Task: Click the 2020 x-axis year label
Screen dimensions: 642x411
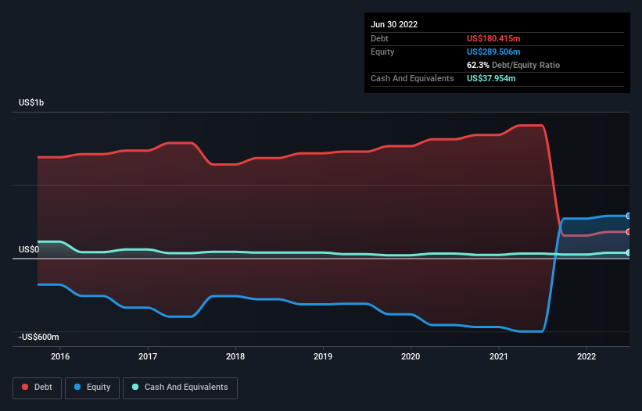Action: (411, 356)
